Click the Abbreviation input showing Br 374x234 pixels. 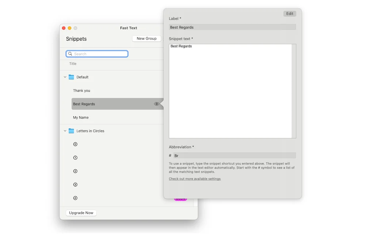[x=235, y=155]
